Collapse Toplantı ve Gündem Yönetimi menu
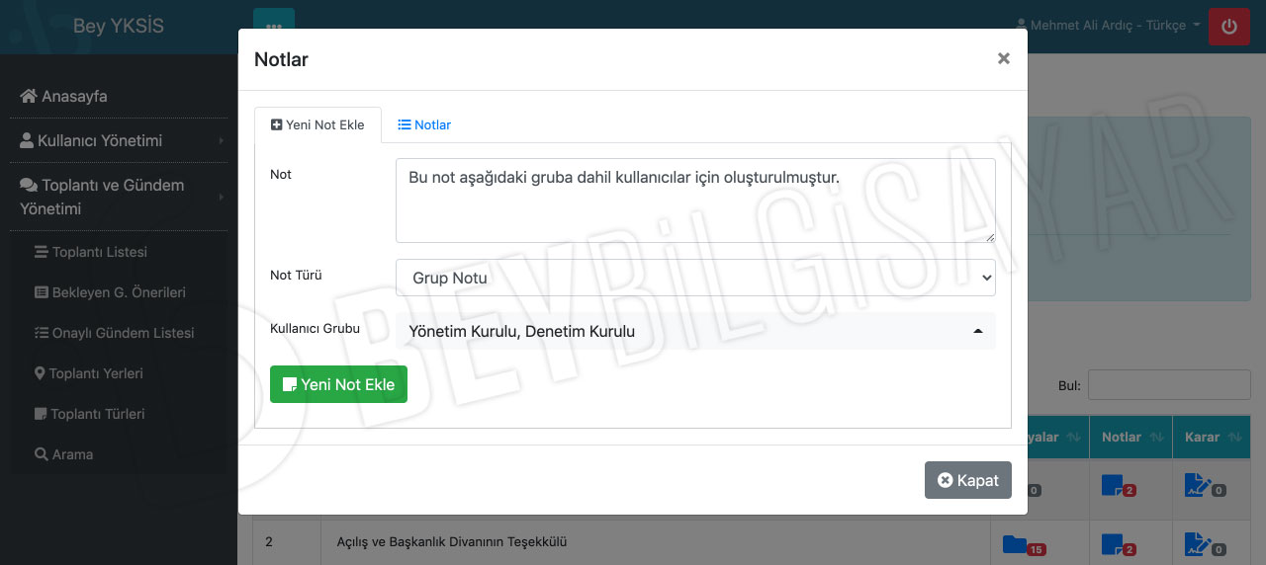This screenshot has height=565, width=1266. pos(119,197)
